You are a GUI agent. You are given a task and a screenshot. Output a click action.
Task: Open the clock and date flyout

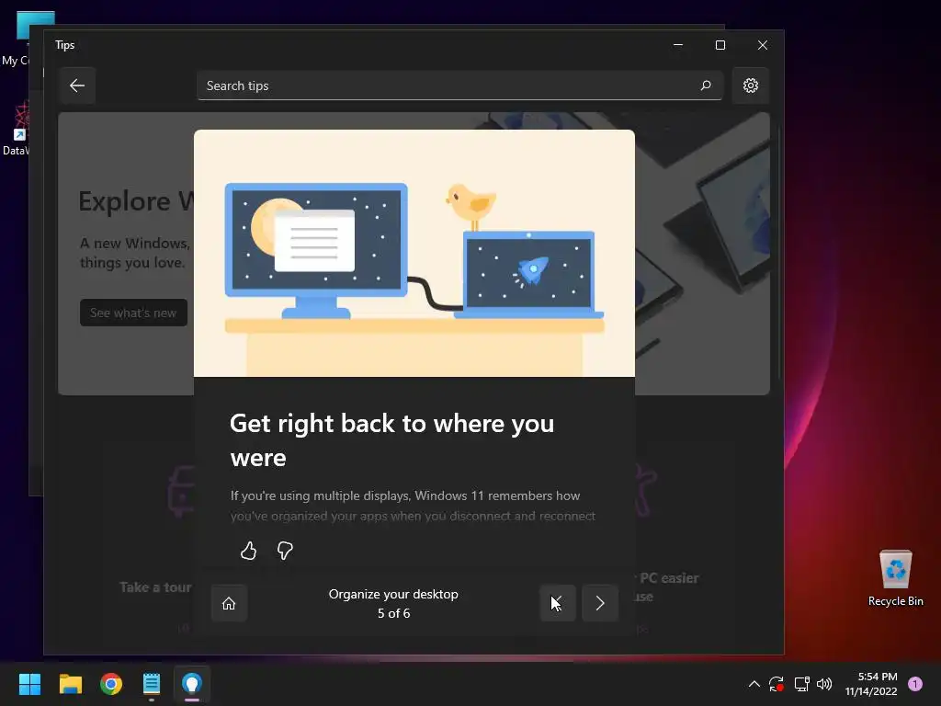coord(871,684)
